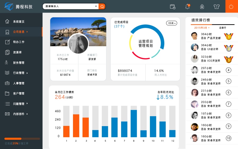The width and height of the screenshot is (238, 149).
Task: Click the home icon beside 系统首页
Action: (7, 21)
